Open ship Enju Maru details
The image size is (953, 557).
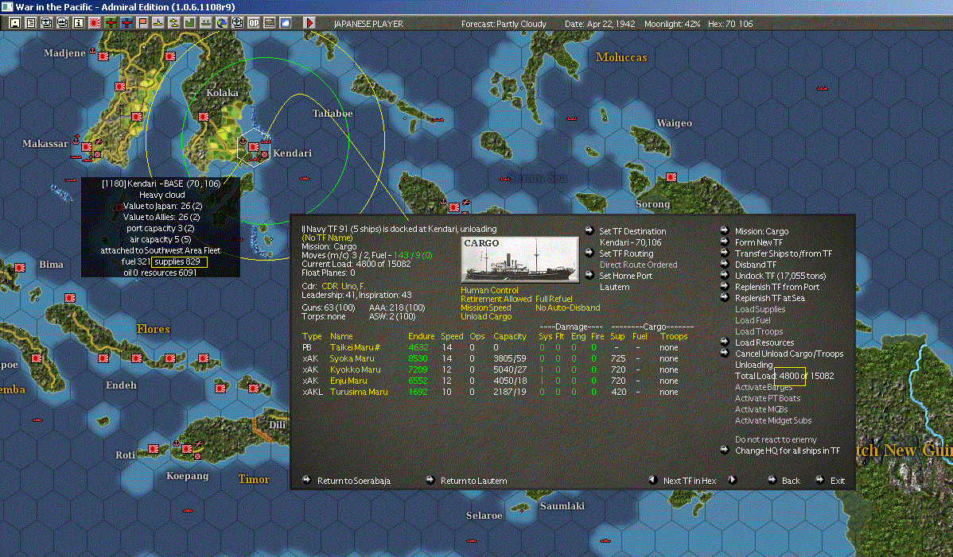348,381
